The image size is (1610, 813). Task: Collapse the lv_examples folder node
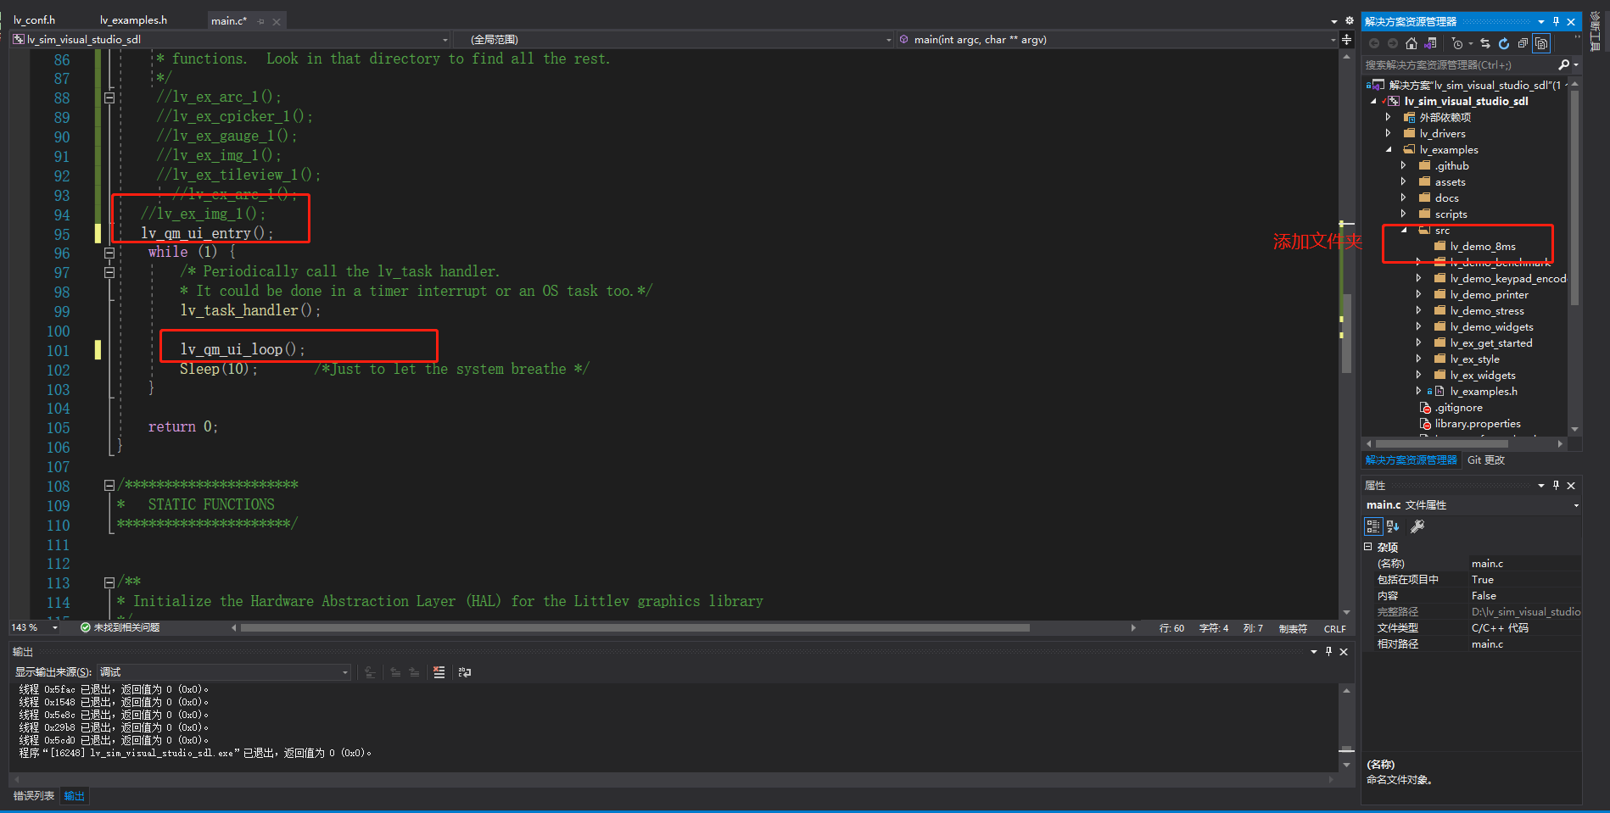[x=1389, y=149]
